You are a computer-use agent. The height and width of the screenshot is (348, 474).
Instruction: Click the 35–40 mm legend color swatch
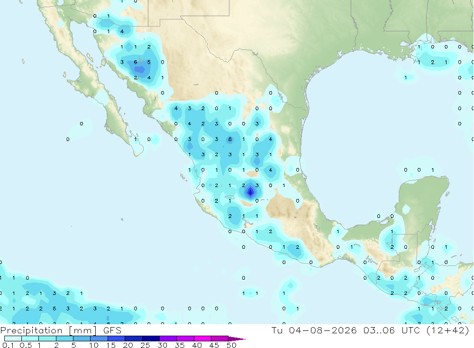185,339
